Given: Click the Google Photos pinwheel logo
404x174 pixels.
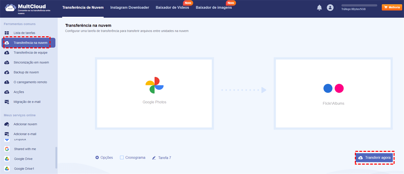Looking at the screenshot, I should [x=154, y=85].
